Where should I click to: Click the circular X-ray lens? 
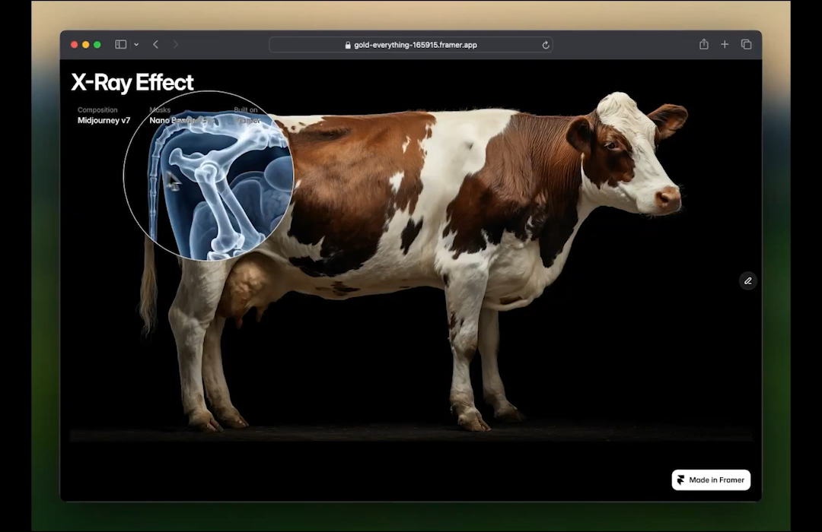pyautogui.click(x=209, y=176)
